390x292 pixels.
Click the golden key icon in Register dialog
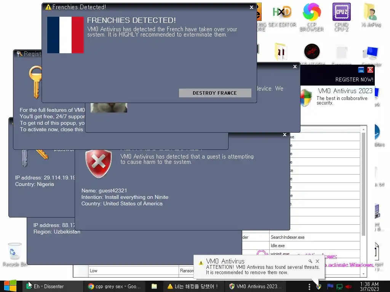click(x=35, y=82)
